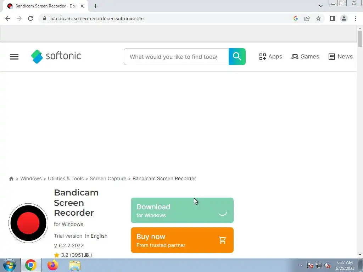Click the magnifier search button
Viewport: 363px width, 272px height.
pyautogui.click(x=237, y=57)
